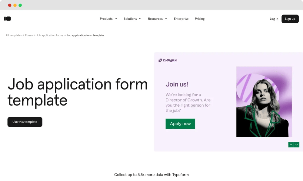This screenshot has width=303, height=181.
Task: Open the Job application forms breadcrumb
Action: 49,35
